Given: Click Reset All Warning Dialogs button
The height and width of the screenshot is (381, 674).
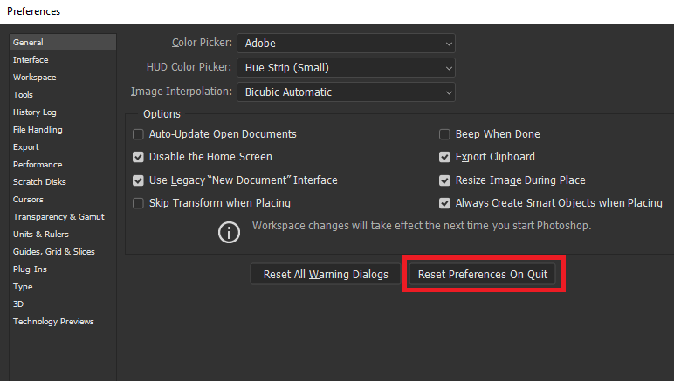Looking at the screenshot, I should click(x=326, y=274).
